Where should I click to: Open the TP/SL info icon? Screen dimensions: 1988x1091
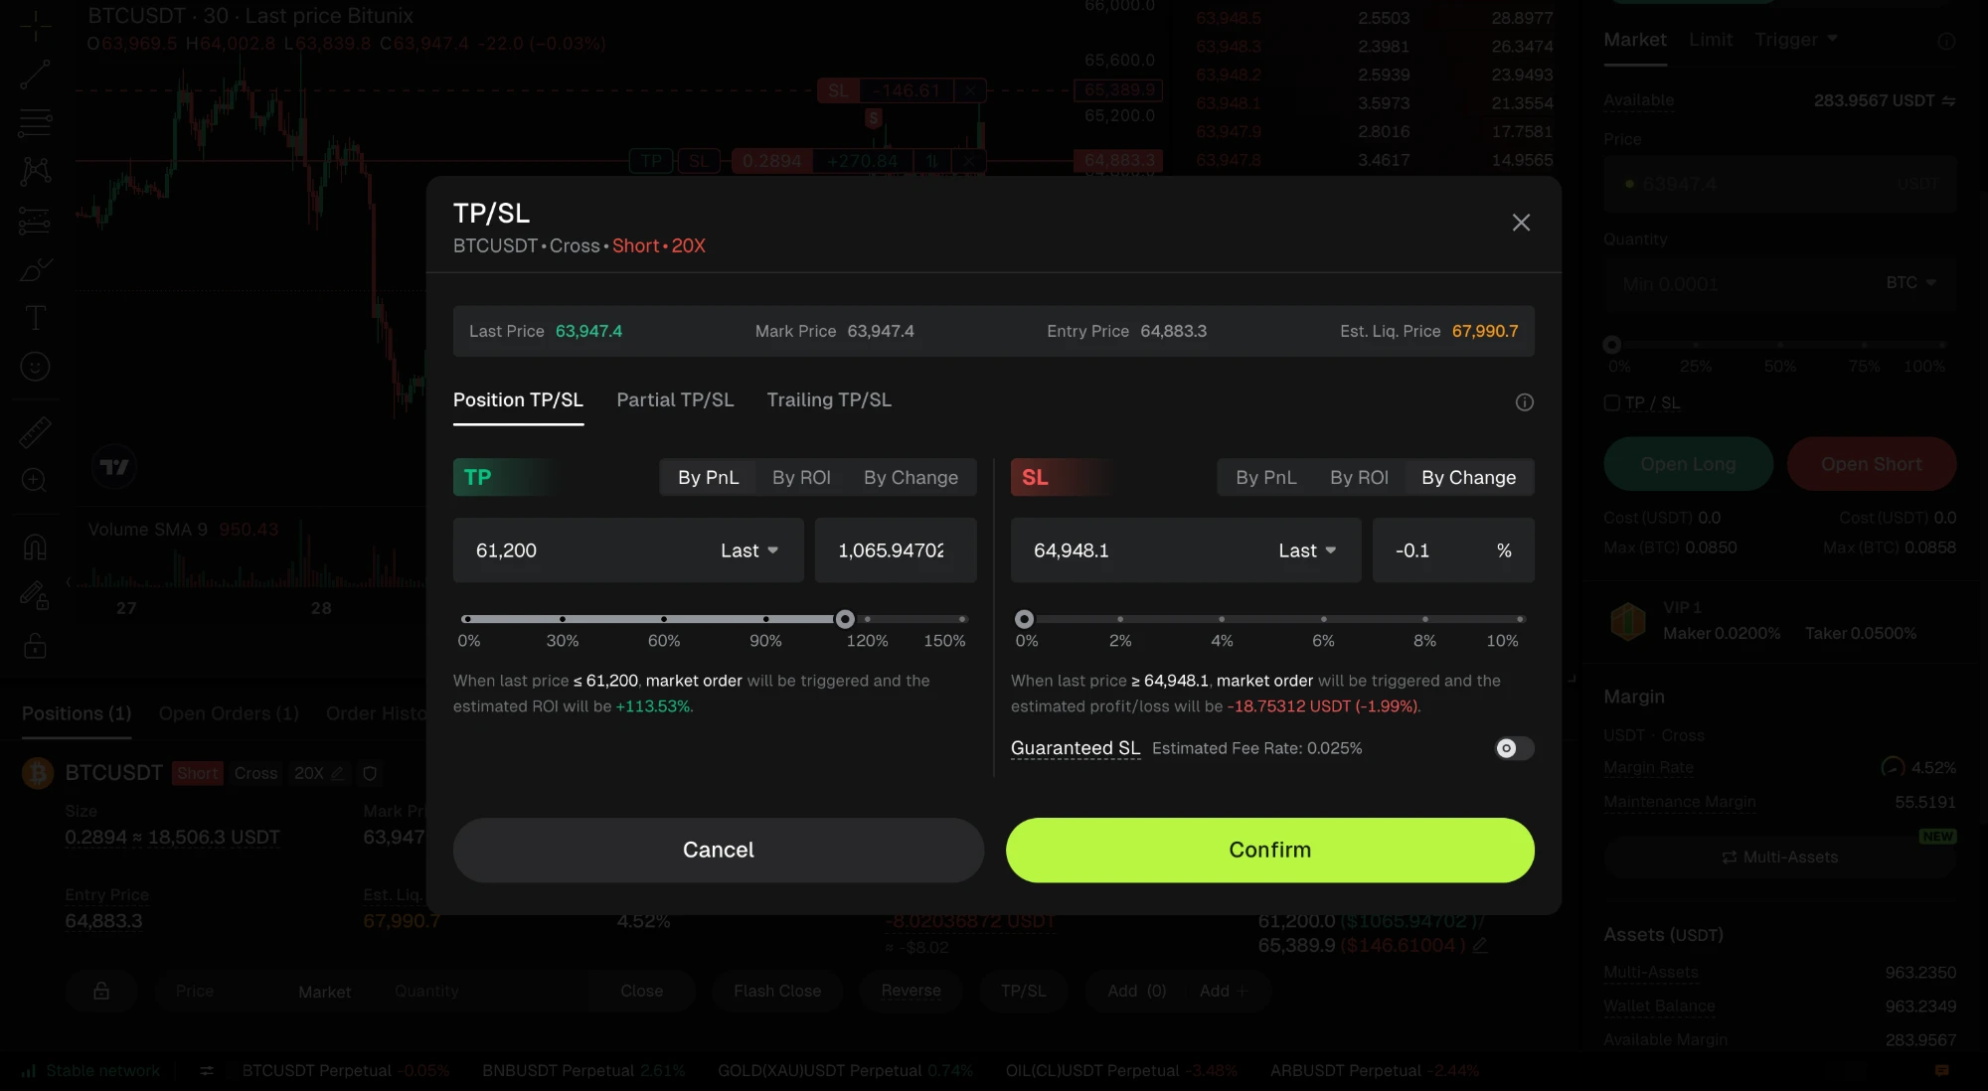[1524, 402]
